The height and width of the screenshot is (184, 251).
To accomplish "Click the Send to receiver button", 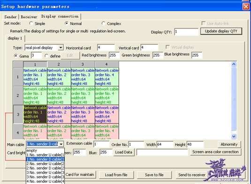I will pyautogui.click(x=191, y=175).
